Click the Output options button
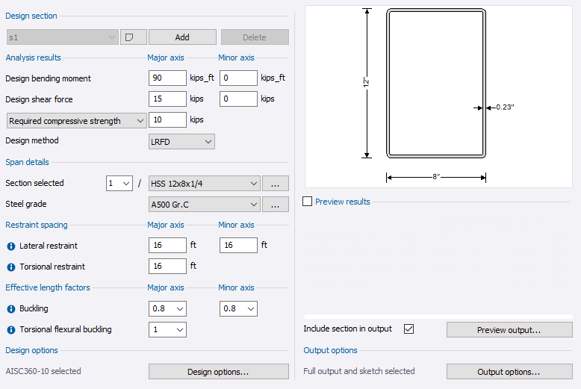 (x=509, y=371)
